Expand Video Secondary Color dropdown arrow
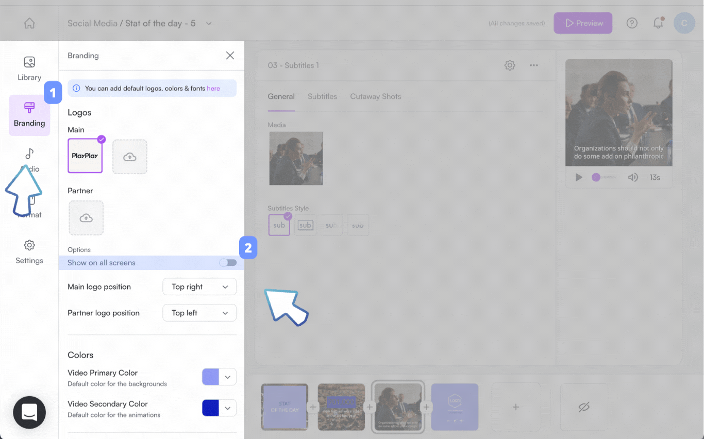The image size is (704, 439). pyautogui.click(x=228, y=408)
